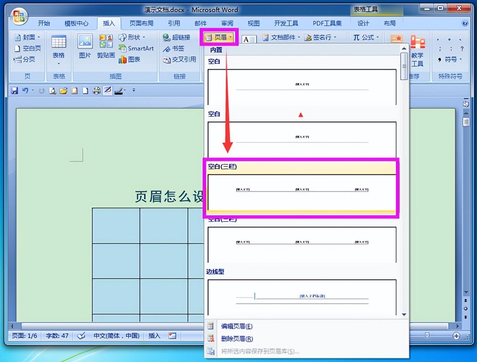Insert a chart (图表)
The image size is (477, 362).
[129, 59]
